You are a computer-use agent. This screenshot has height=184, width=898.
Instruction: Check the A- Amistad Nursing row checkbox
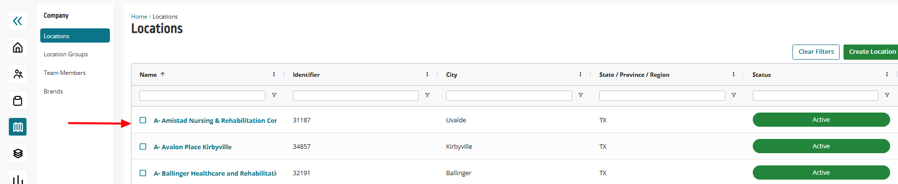coord(143,120)
